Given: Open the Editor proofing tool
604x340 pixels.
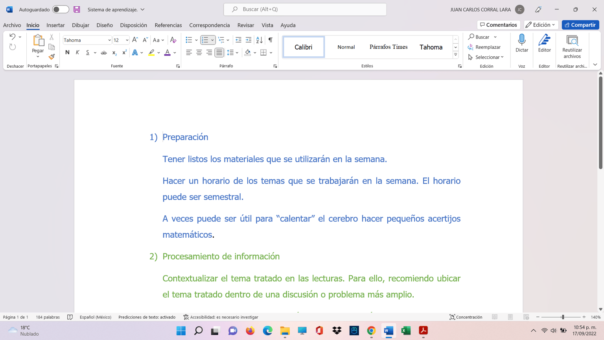Looking at the screenshot, I should click(545, 40).
